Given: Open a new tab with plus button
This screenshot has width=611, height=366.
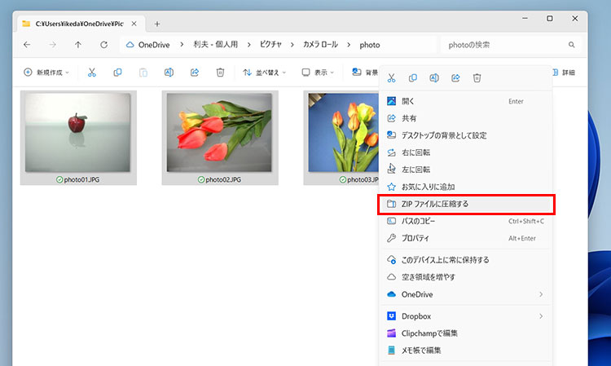Looking at the screenshot, I should (x=157, y=24).
